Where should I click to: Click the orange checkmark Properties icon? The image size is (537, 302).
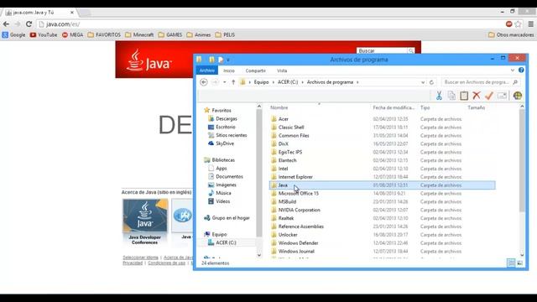tap(489, 96)
